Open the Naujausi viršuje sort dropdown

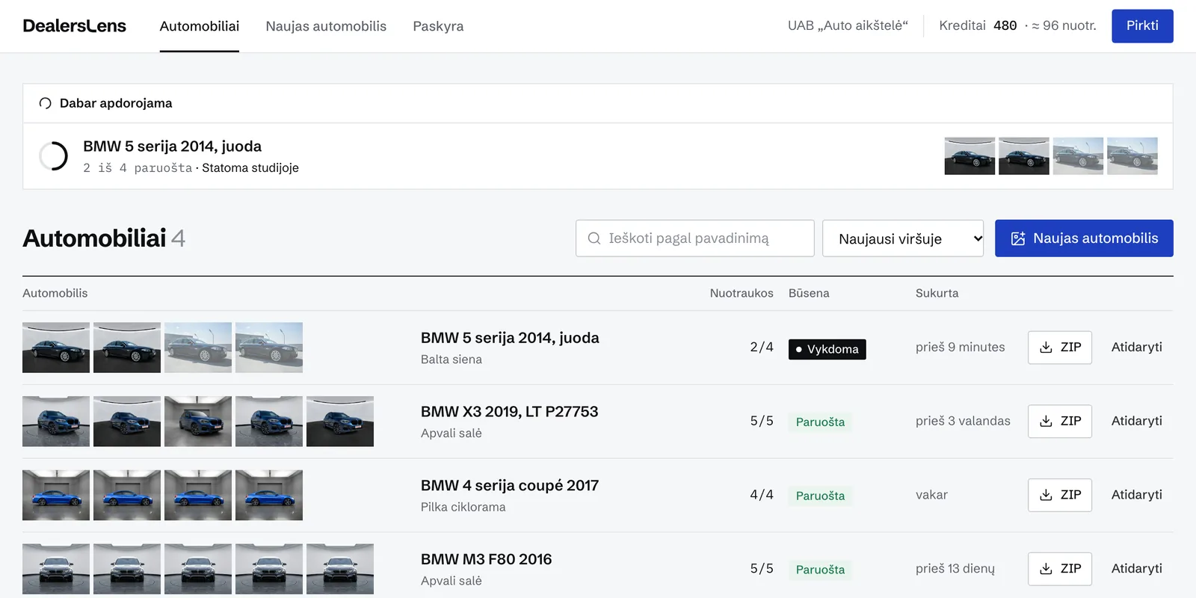(x=903, y=238)
